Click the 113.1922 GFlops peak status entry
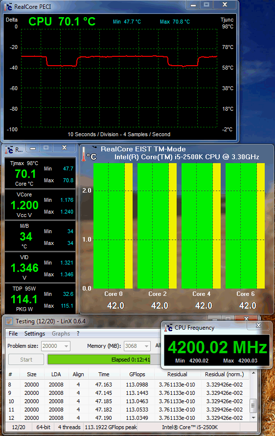 point(111,427)
